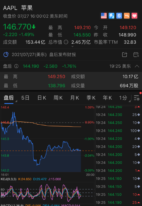Image resolution: width=142 pixels, height=206 pixels.
Task: Tap the 今开 value 149.120
Action: tap(128, 27)
